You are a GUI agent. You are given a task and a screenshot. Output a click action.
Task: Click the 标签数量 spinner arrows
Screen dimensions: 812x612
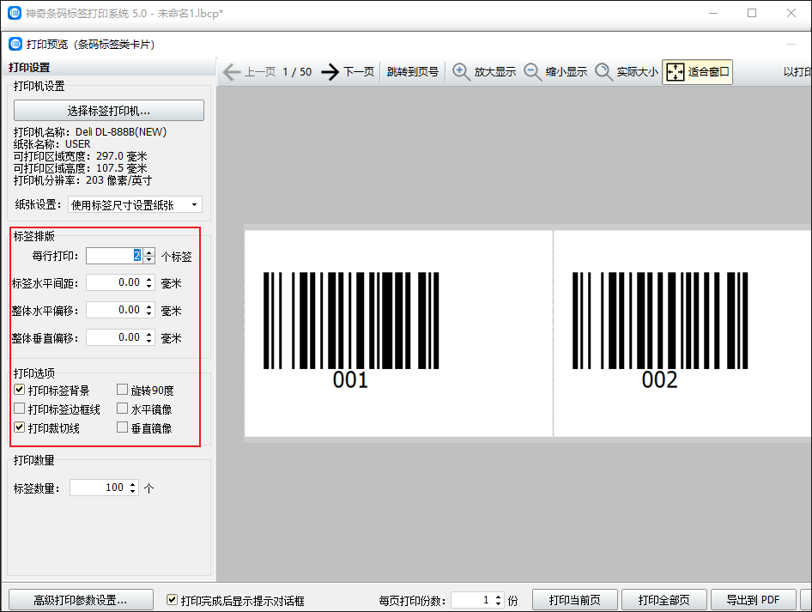pyautogui.click(x=133, y=488)
